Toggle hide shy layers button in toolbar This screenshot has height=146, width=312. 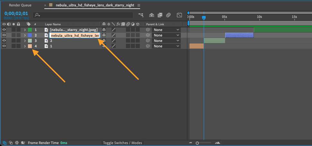coord(151,15)
